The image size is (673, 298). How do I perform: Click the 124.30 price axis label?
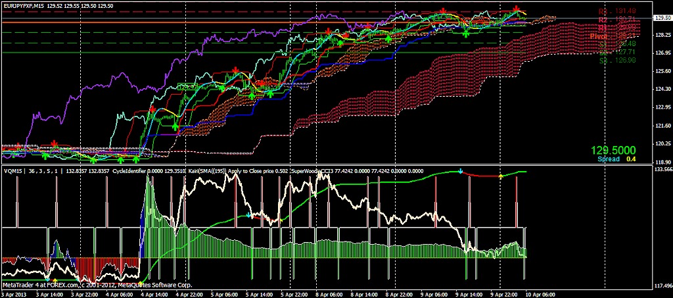coord(663,89)
